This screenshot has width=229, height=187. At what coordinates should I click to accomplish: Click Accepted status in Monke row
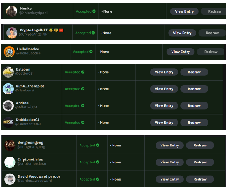(x=86, y=11)
